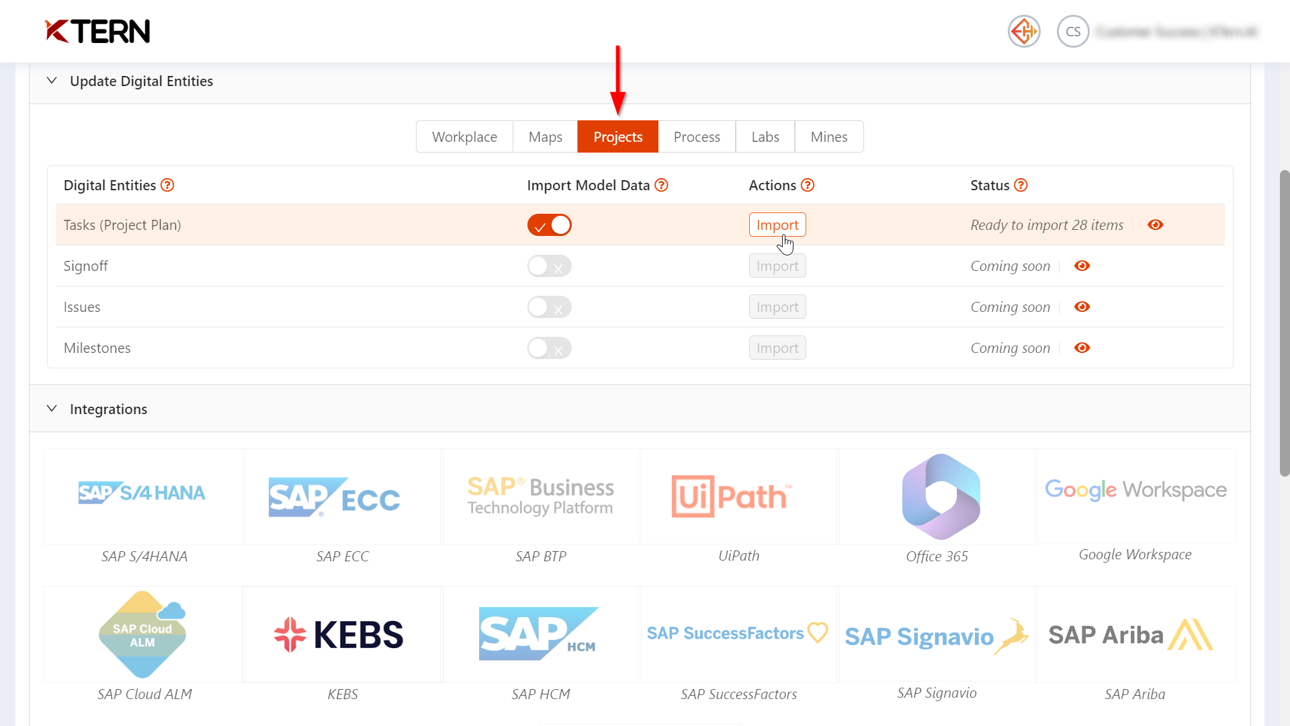Open the Google Workspace integration tile
Viewport: 1290px width, 726px height.
click(1136, 495)
